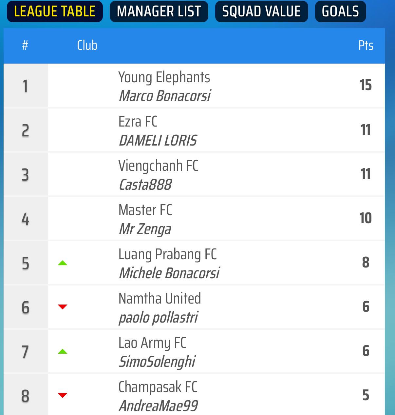Switch to the Manager List tab
Viewport: 395px width, 415px height.
pos(159,11)
